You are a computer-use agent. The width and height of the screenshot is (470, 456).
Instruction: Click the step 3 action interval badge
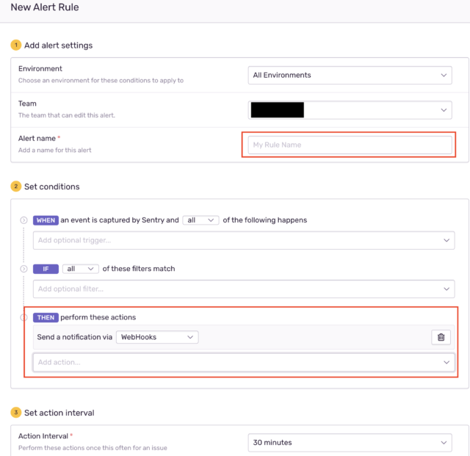click(x=16, y=412)
